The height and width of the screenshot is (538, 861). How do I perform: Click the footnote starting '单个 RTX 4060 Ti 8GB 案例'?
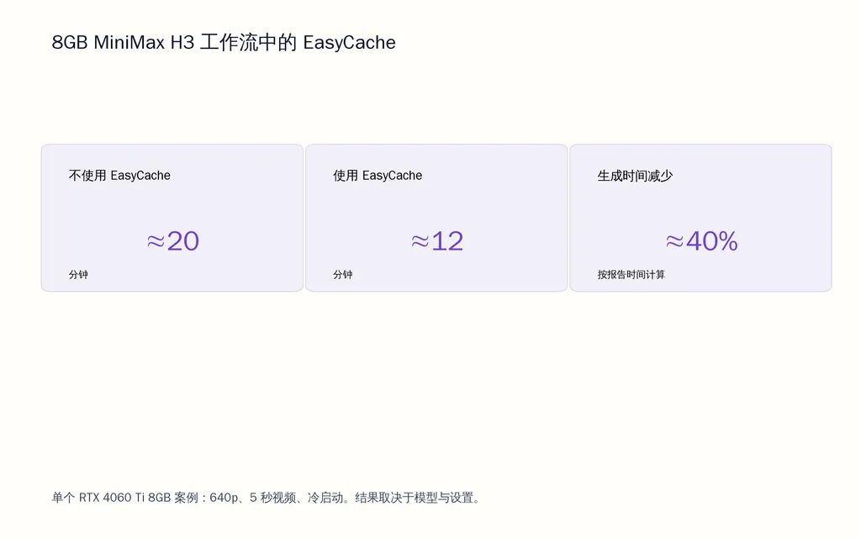(267, 498)
